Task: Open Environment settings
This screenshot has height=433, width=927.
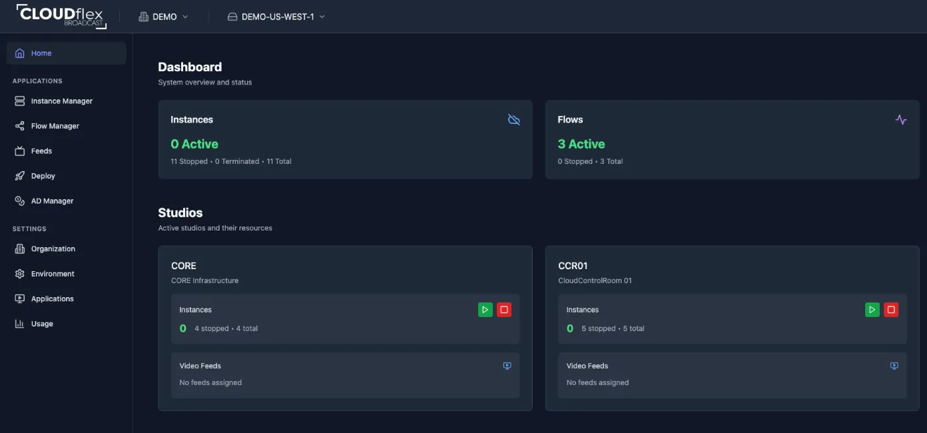Action: [x=66, y=274]
